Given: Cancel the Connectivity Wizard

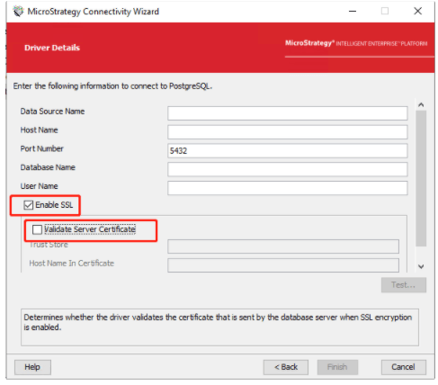Looking at the screenshot, I should (x=404, y=367).
